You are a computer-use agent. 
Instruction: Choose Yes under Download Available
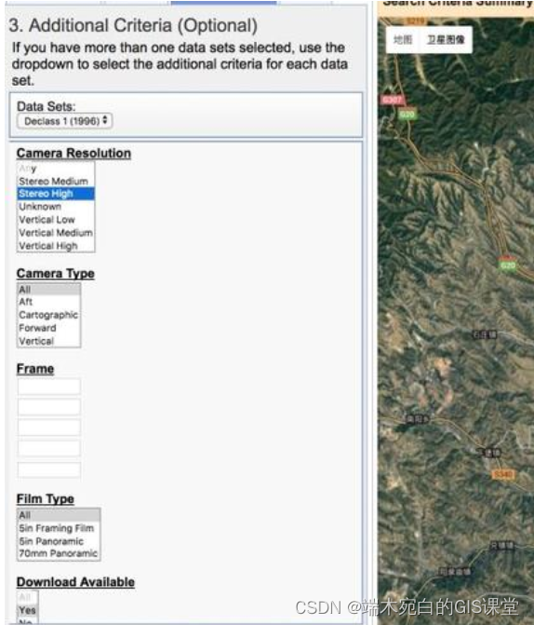pyautogui.click(x=28, y=610)
